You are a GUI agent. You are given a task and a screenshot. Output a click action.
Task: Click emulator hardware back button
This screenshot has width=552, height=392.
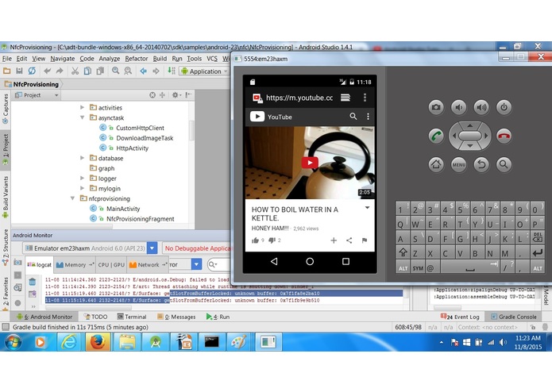[x=481, y=164]
